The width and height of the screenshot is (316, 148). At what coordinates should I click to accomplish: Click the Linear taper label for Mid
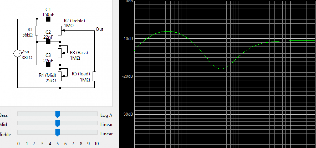106,124
